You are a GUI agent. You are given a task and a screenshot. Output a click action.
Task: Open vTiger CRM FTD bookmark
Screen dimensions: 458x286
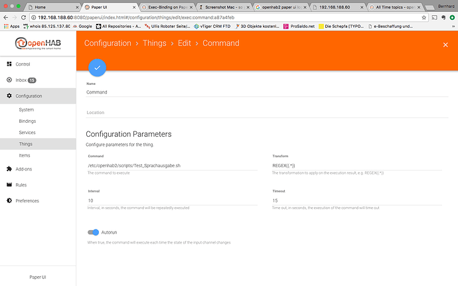click(212, 27)
